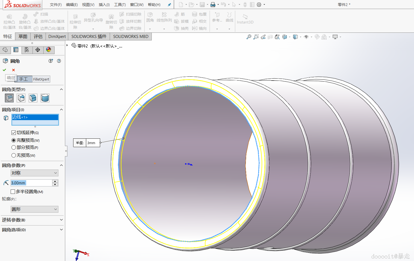Click the Zoom to Fit magnifier icon
This screenshot has height=261, width=414.
coord(249,37)
